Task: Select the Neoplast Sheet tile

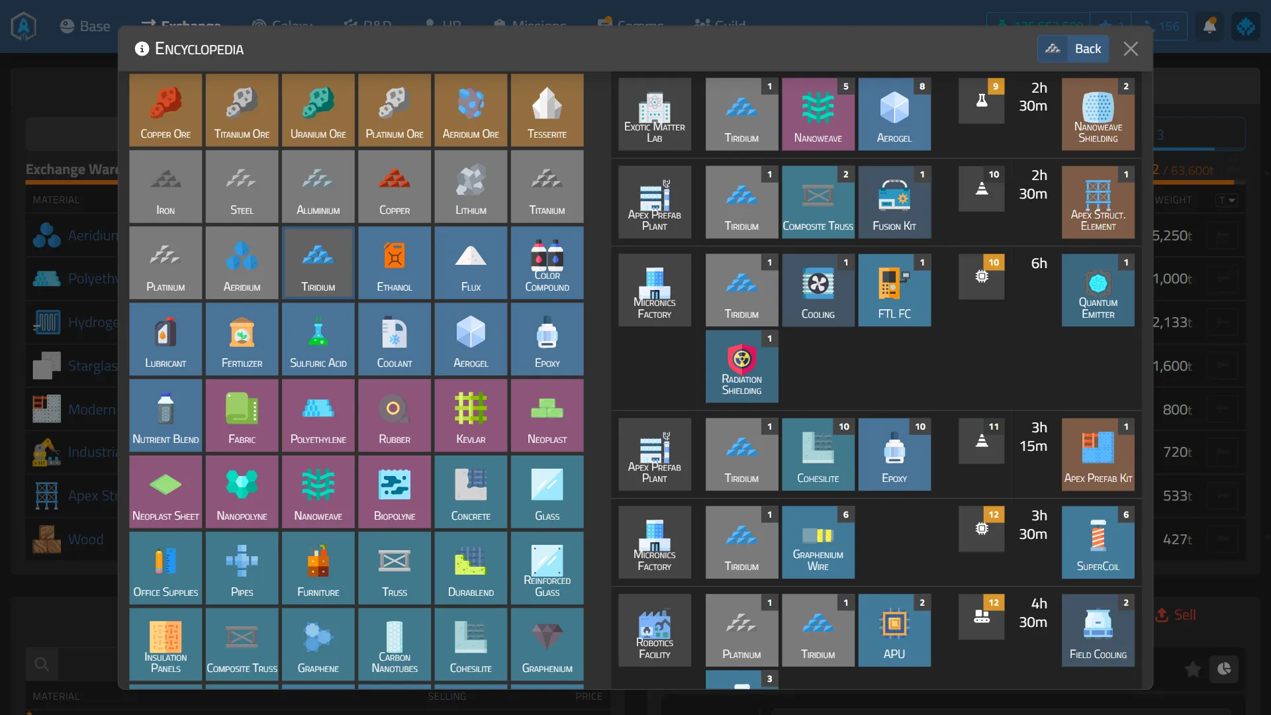Action: pyautogui.click(x=165, y=492)
